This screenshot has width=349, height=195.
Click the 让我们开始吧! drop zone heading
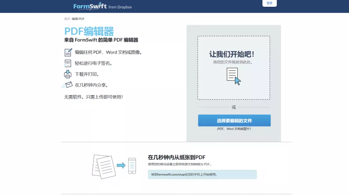232,54
